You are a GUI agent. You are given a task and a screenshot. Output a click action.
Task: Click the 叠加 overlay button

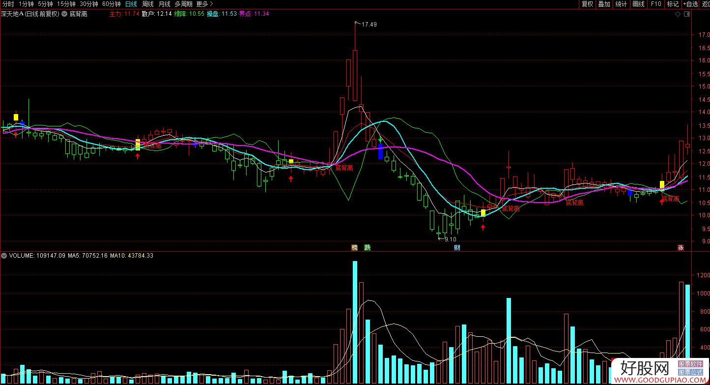(x=604, y=4)
